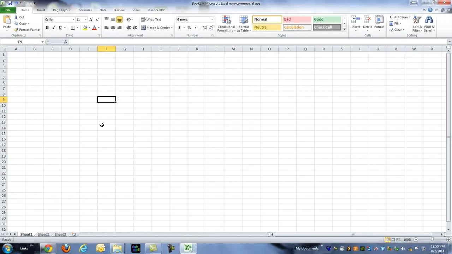
Task: Click the Insert function fx icon
Action: (x=65, y=42)
